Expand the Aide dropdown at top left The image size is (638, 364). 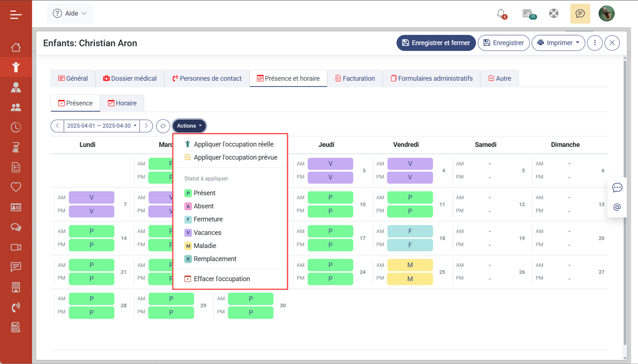(x=70, y=14)
